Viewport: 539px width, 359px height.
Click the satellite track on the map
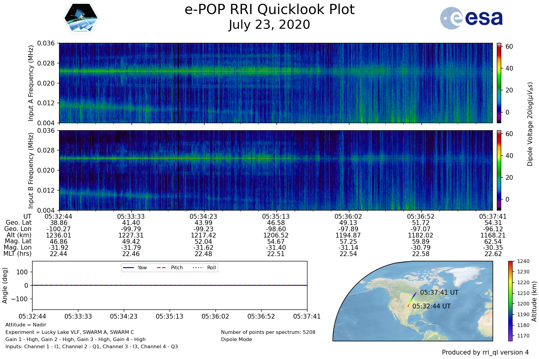[412, 300]
